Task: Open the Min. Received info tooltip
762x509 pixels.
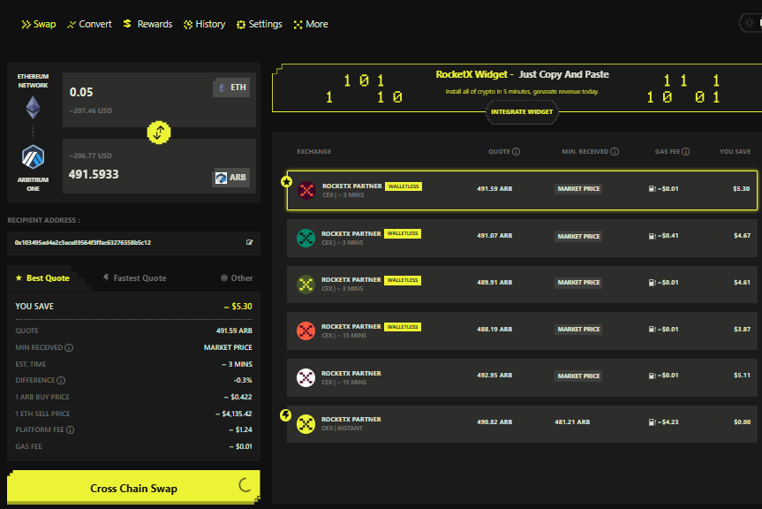Action: pyautogui.click(x=615, y=151)
